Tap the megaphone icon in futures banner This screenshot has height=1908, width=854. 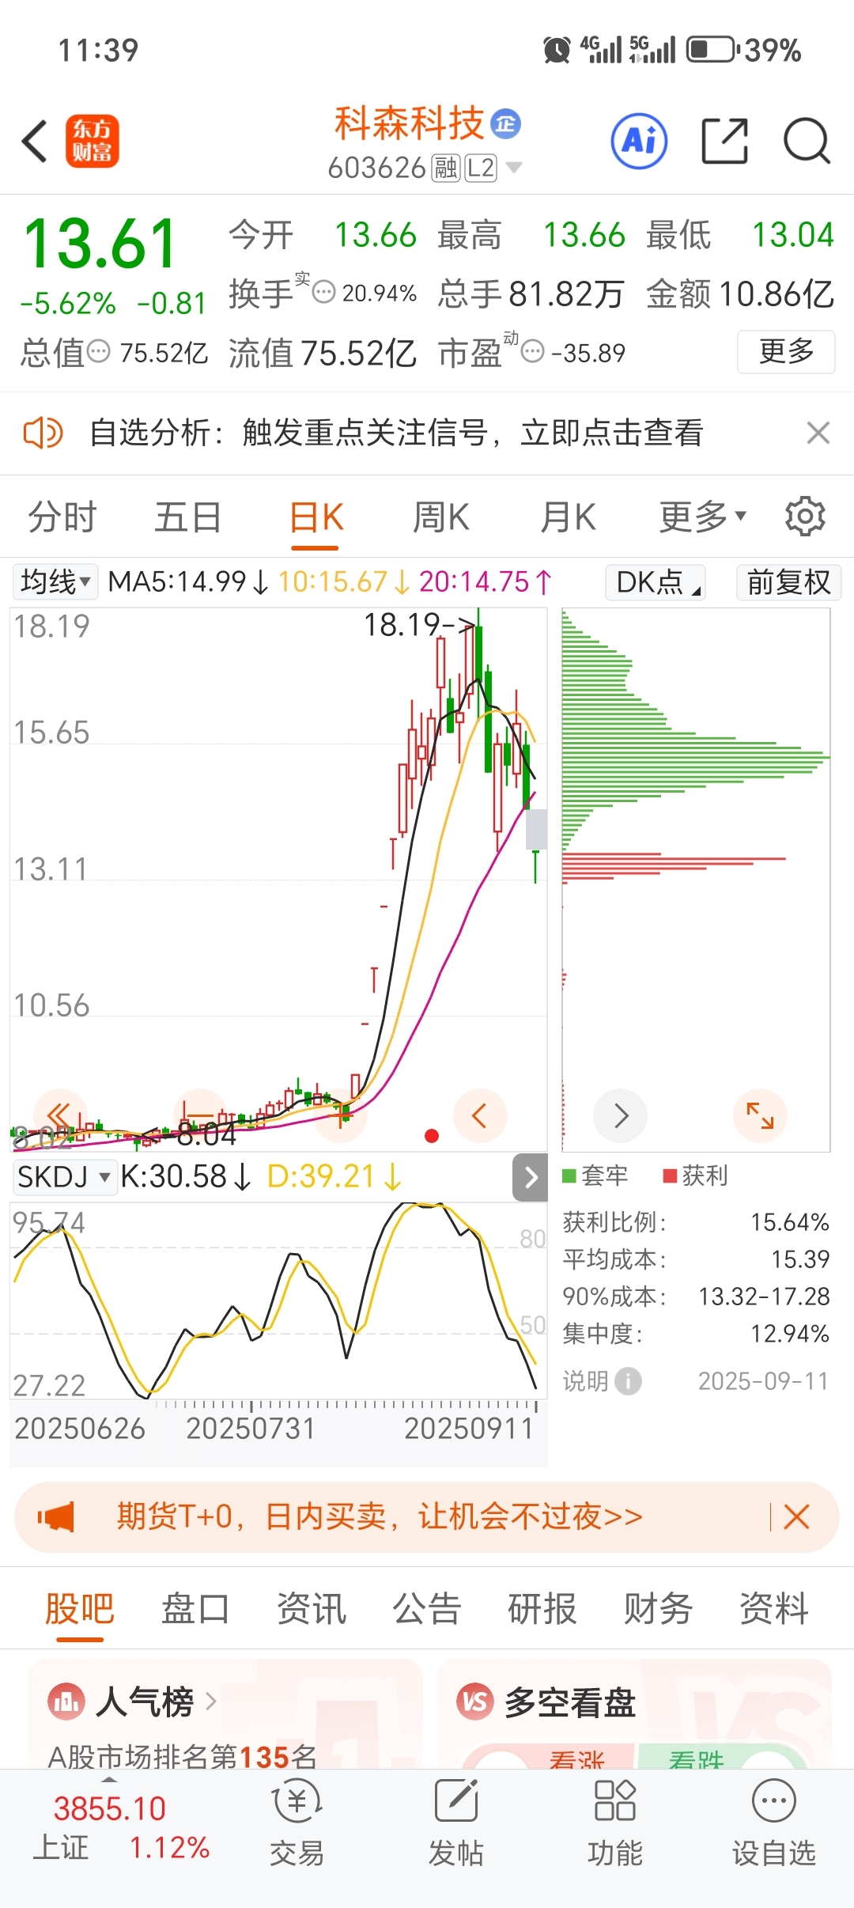point(56,1516)
